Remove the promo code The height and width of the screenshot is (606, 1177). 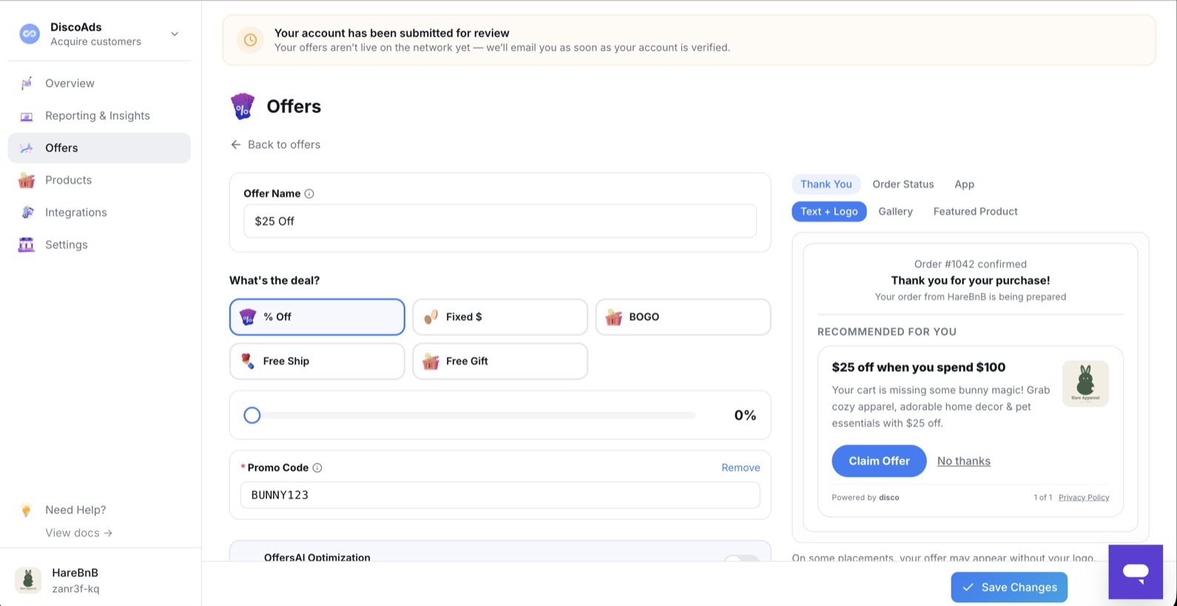[x=741, y=468]
